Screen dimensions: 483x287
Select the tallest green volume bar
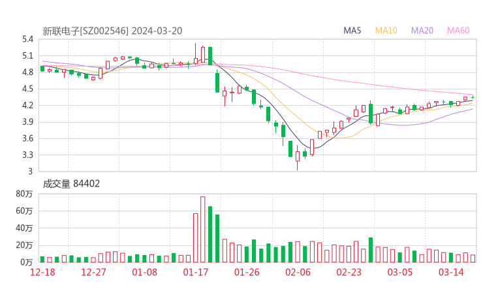click(210, 234)
